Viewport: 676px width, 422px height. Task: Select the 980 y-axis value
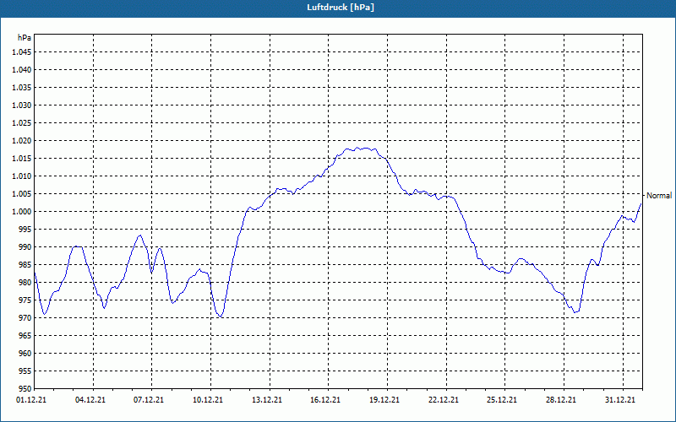[x=25, y=283]
